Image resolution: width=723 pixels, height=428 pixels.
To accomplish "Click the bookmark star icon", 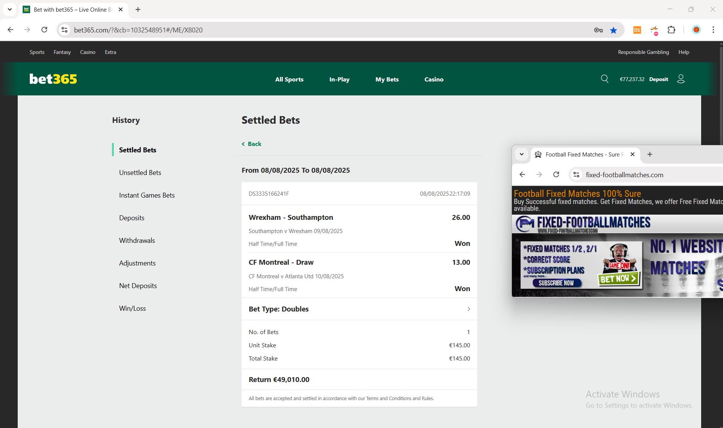I will pos(614,30).
